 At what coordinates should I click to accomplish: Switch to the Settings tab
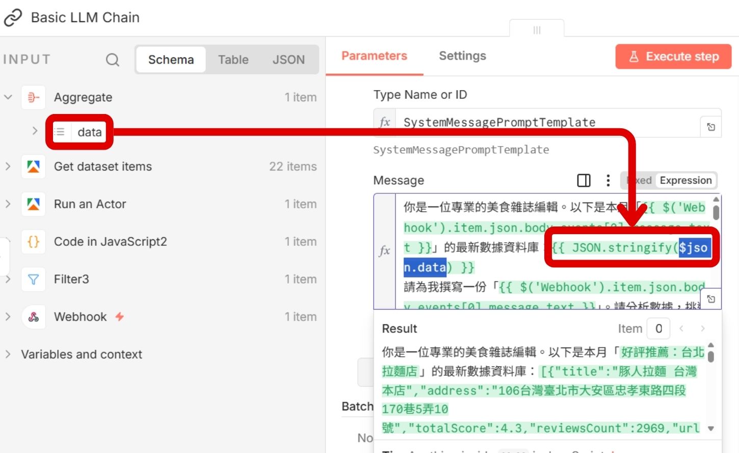[462, 56]
